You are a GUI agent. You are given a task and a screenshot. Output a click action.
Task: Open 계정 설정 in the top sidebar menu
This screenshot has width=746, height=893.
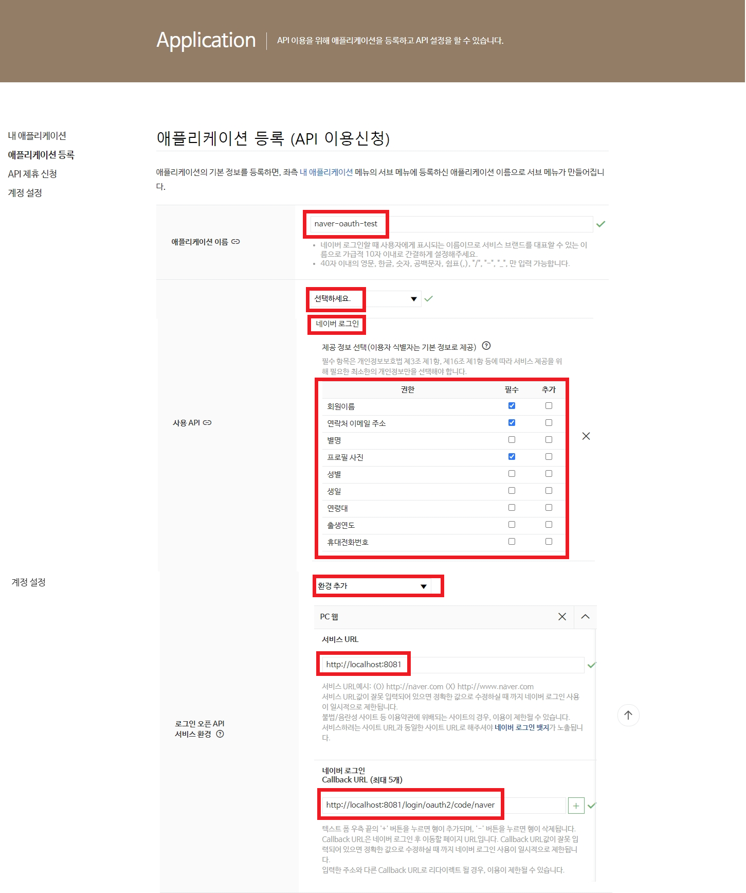pos(25,193)
